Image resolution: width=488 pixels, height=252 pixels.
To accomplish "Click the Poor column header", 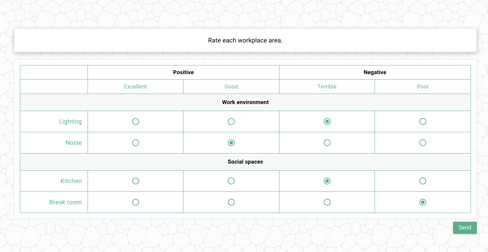I will point(423,87).
